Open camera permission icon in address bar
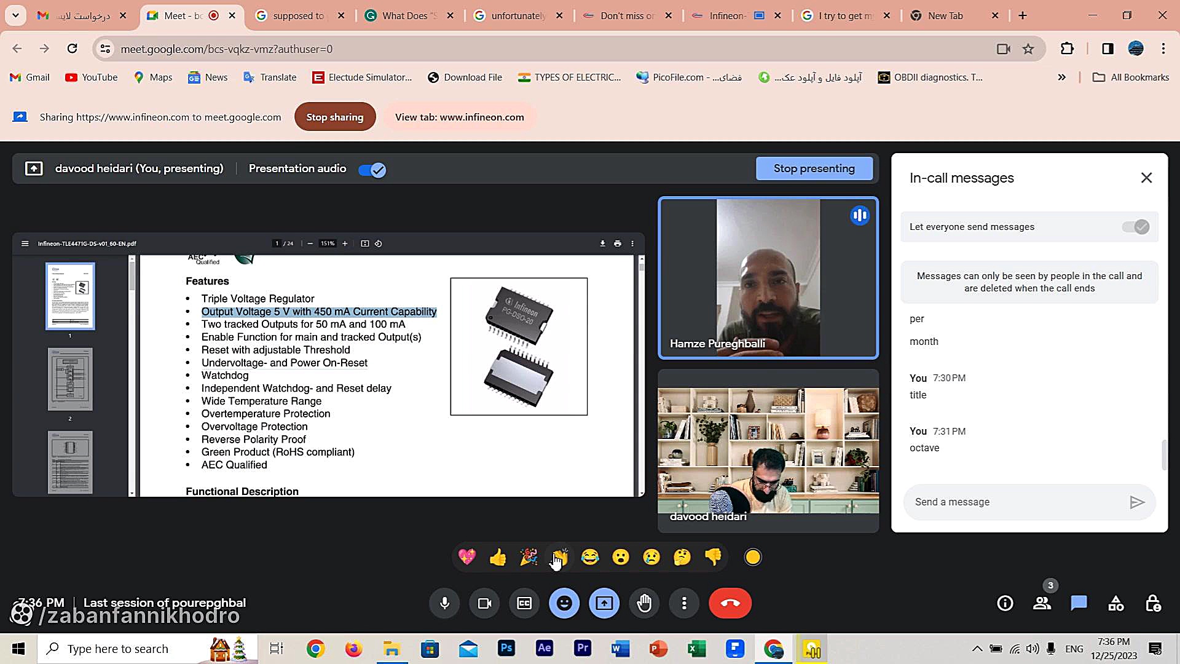The width and height of the screenshot is (1180, 664). (1003, 49)
